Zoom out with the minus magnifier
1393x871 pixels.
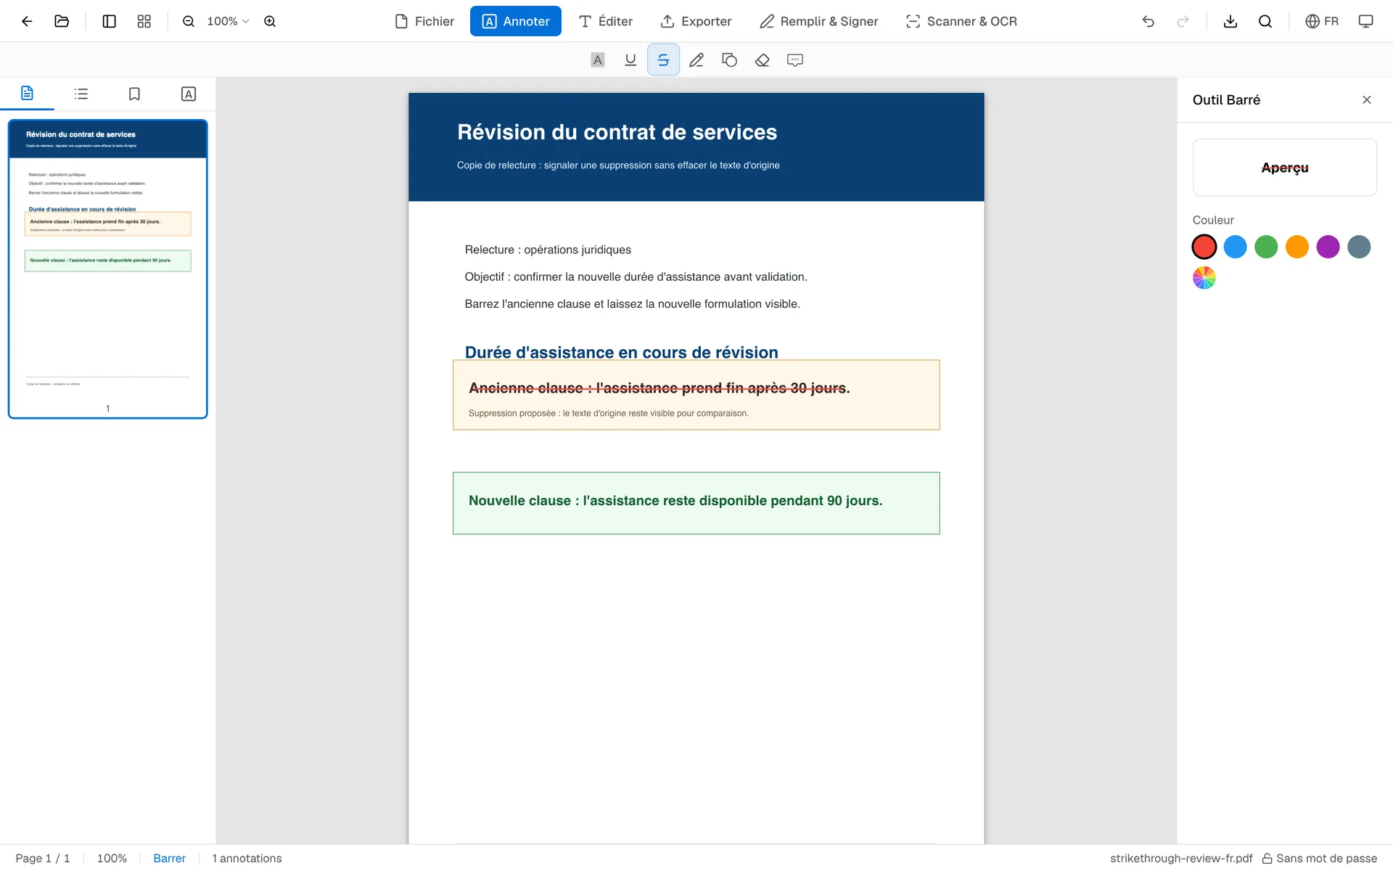pyautogui.click(x=189, y=21)
